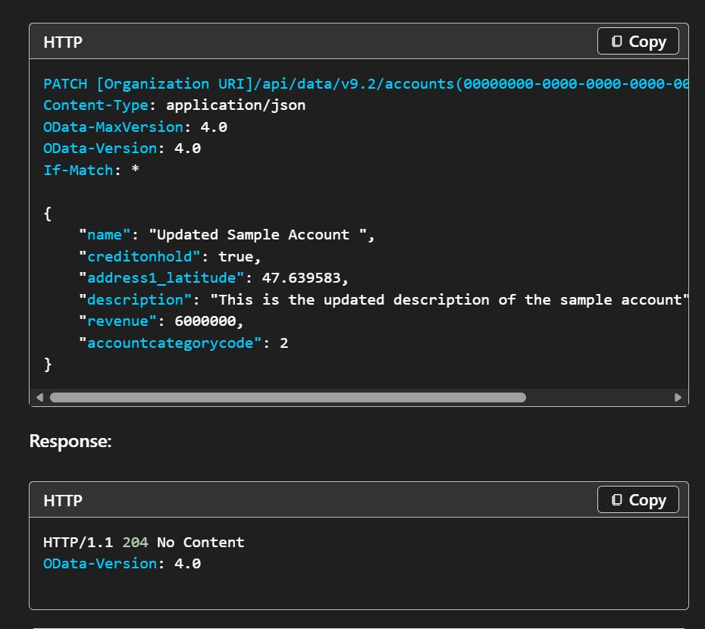Image resolution: width=705 pixels, height=629 pixels.
Task: Click the Response: heading text
Action: point(70,441)
